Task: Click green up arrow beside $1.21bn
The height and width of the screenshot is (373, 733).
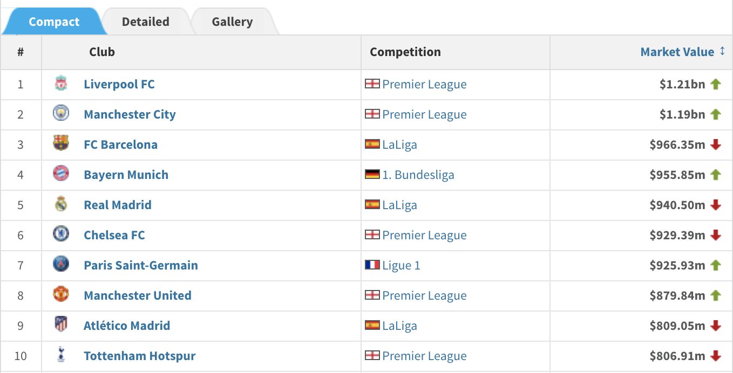Action: coord(716,84)
